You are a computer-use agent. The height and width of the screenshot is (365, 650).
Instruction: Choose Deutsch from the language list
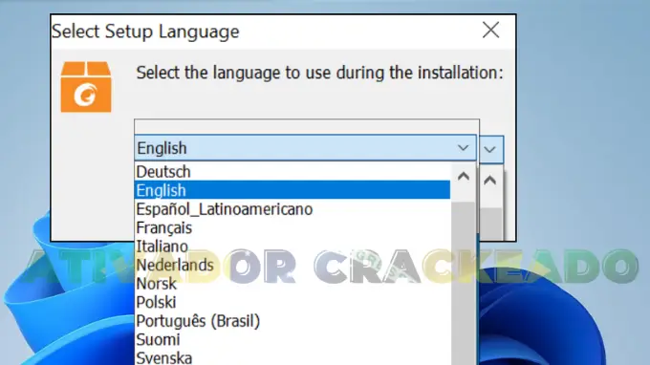(292, 172)
